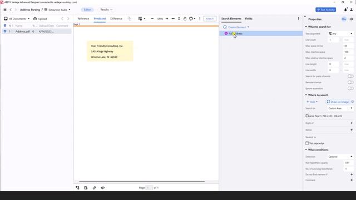Click the horizontal scrollbar under document

[142, 182]
